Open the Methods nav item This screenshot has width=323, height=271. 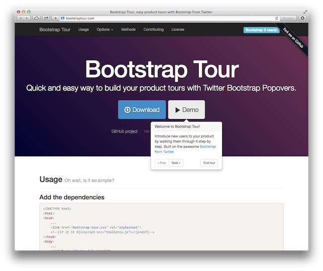point(128,29)
